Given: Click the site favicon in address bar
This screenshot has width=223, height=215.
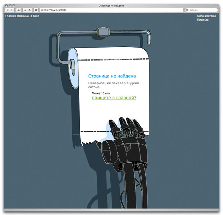Looking at the screenshot, I should 42,10.
